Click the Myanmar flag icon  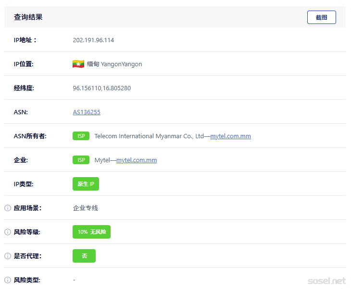point(78,64)
